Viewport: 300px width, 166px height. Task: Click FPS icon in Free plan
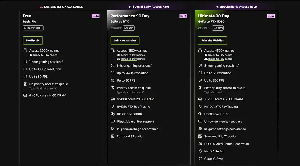25,76
